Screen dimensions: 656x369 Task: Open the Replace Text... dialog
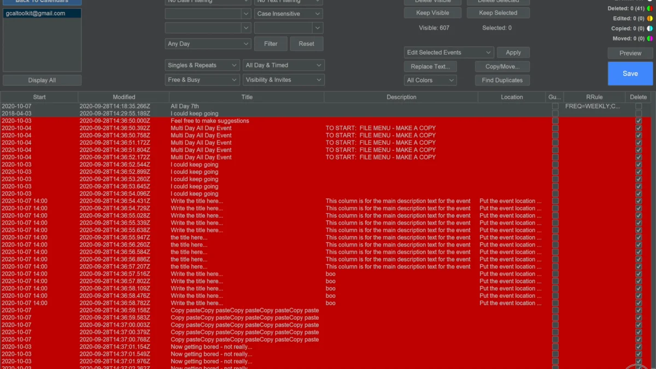tap(430, 67)
